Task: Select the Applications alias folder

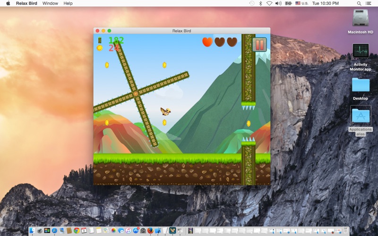Action: point(360,116)
